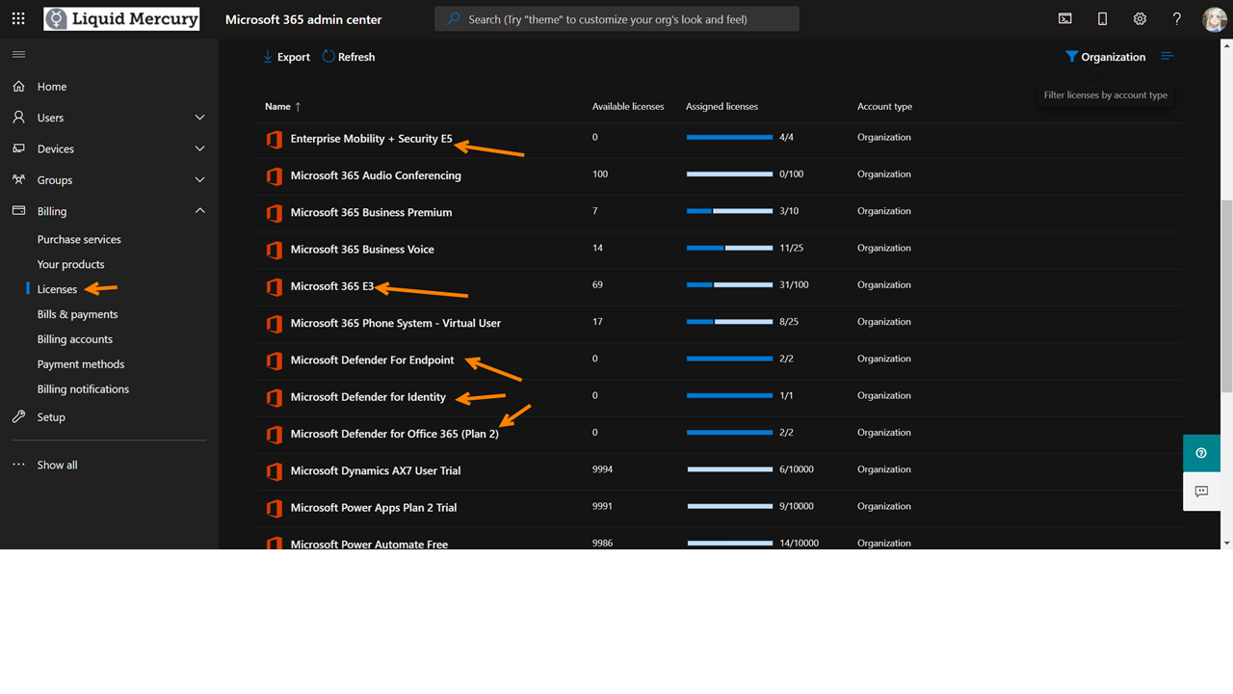Image resolution: width=1233 pixels, height=694 pixels.
Task: Open Bills & payments page
Action: [77, 314]
